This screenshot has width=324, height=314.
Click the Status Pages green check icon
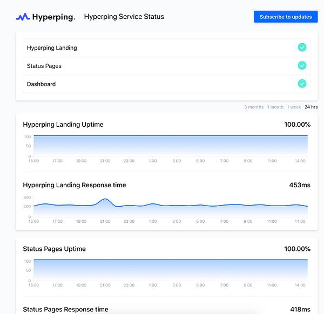[302, 65]
